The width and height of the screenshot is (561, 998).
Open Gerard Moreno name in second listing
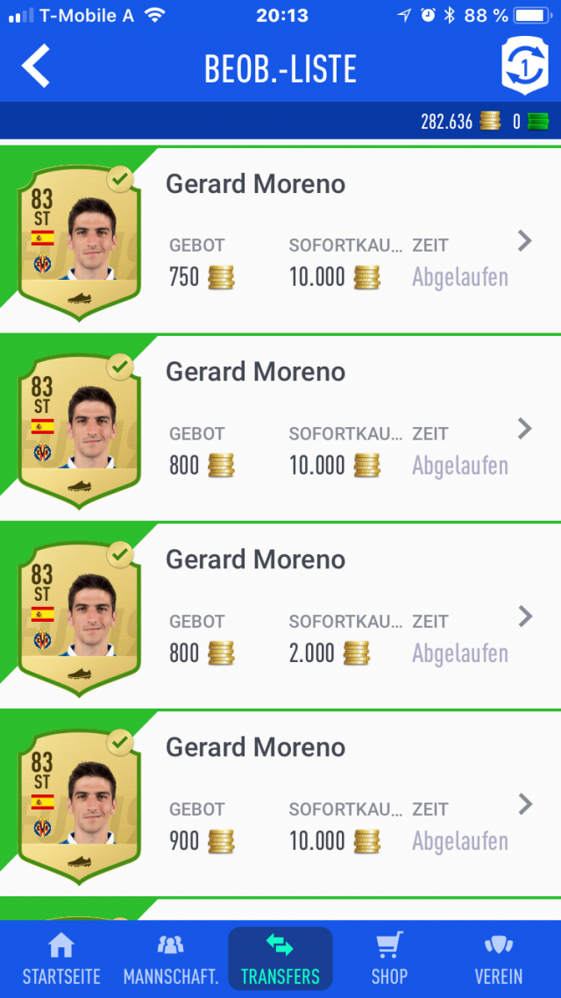[256, 373]
